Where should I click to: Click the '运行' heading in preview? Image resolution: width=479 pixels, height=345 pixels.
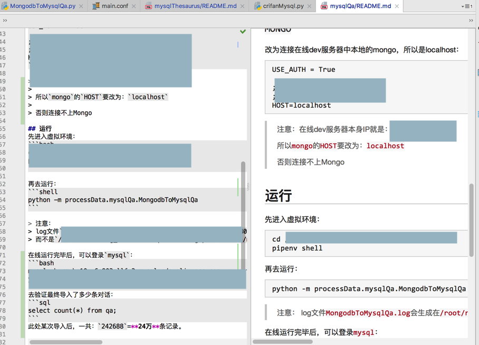tap(279, 196)
